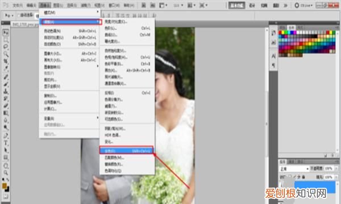Open the layer blend mode dropdown

[294, 169]
